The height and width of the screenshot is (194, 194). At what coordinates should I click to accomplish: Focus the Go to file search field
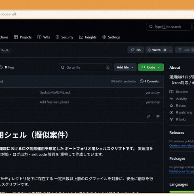(x=85, y=67)
